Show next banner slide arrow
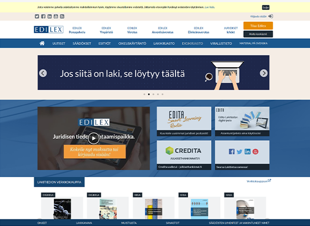Screen dimensions: 310x226 coord(264,73)
